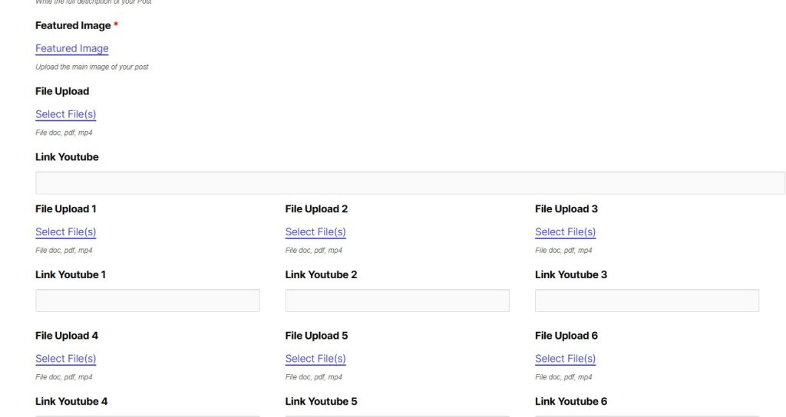
Task: Click Select File(s) under File Upload
Action: coord(66,114)
